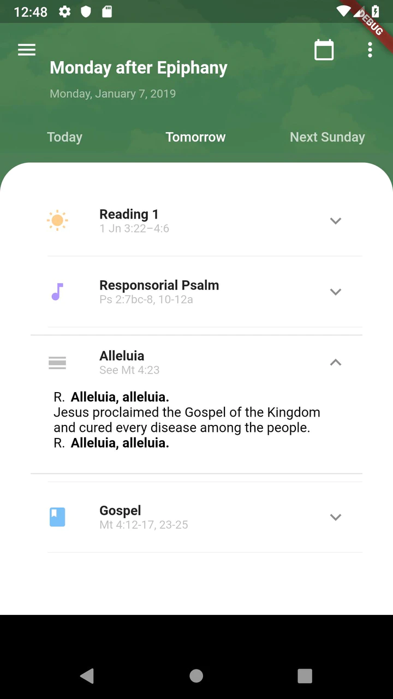Tap the blue Gospel book icon
Screen dimensions: 393x699
tap(57, 517)
